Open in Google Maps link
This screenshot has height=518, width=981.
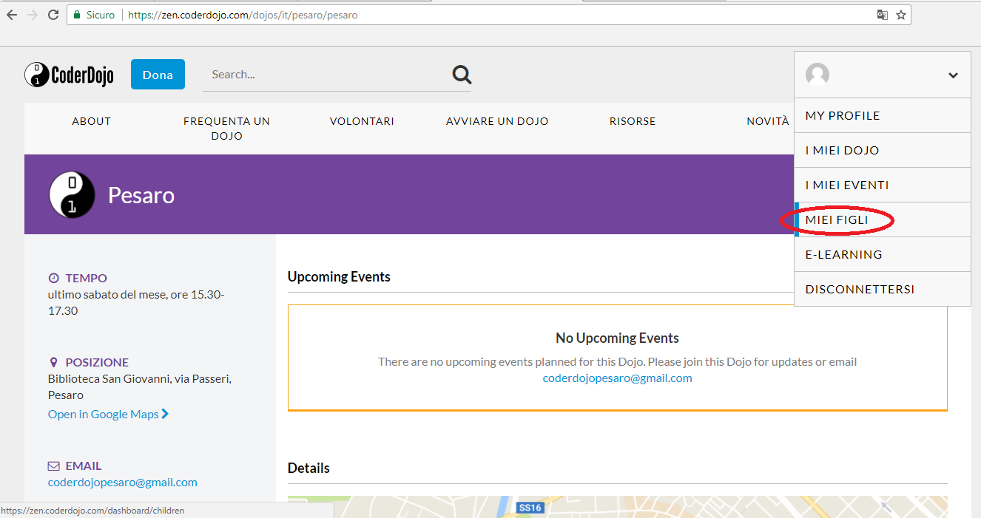[x=108, y=414]
